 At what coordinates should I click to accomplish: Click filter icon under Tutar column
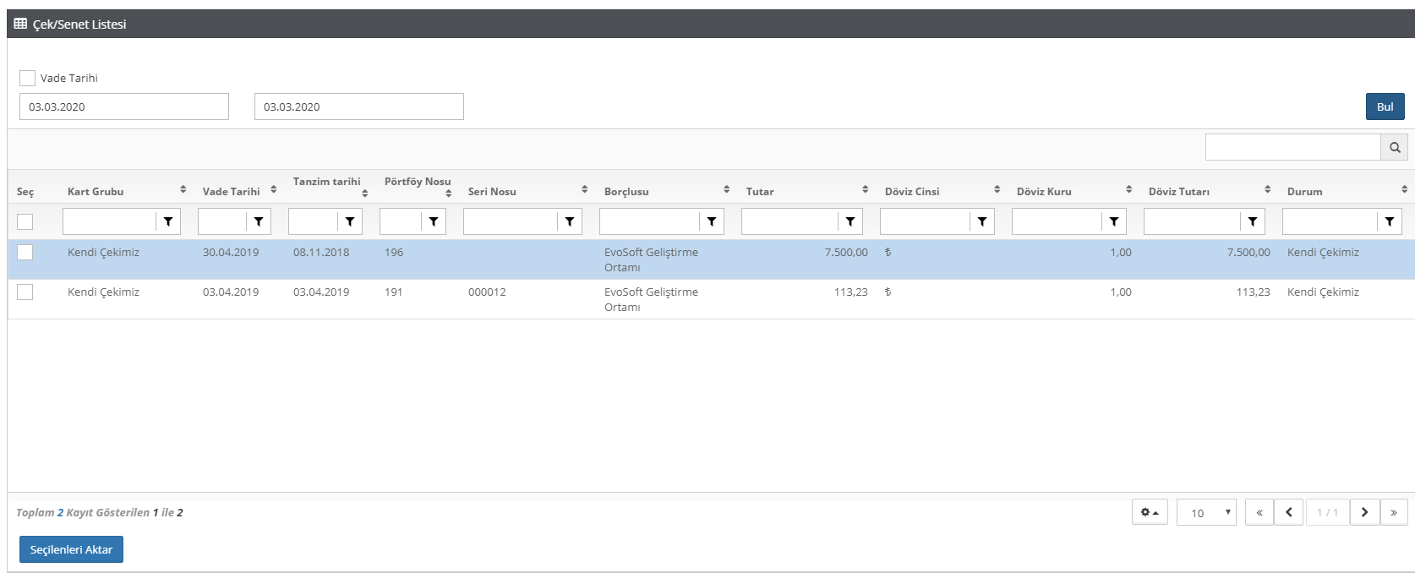pos(850,221)
